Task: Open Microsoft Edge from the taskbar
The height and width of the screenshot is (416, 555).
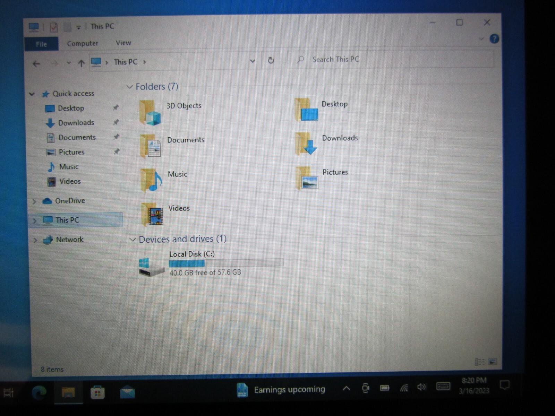Action: 39,392
